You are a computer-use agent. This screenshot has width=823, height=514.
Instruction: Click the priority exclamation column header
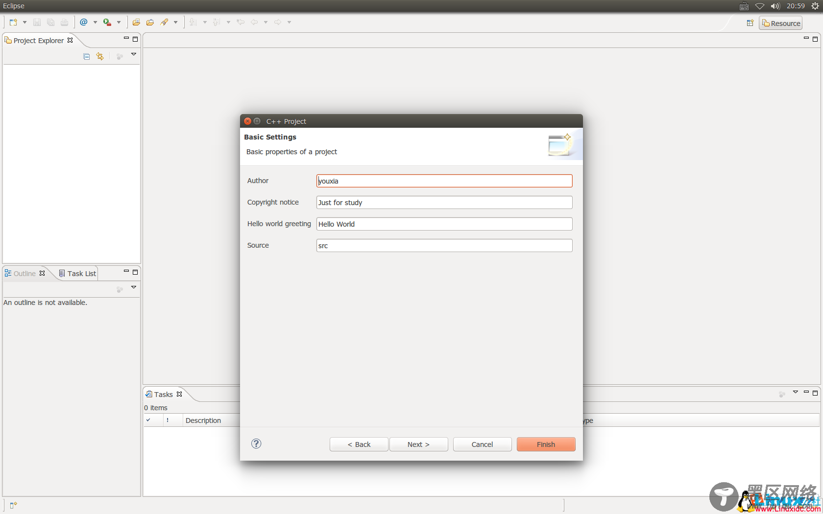pos(168,421)
